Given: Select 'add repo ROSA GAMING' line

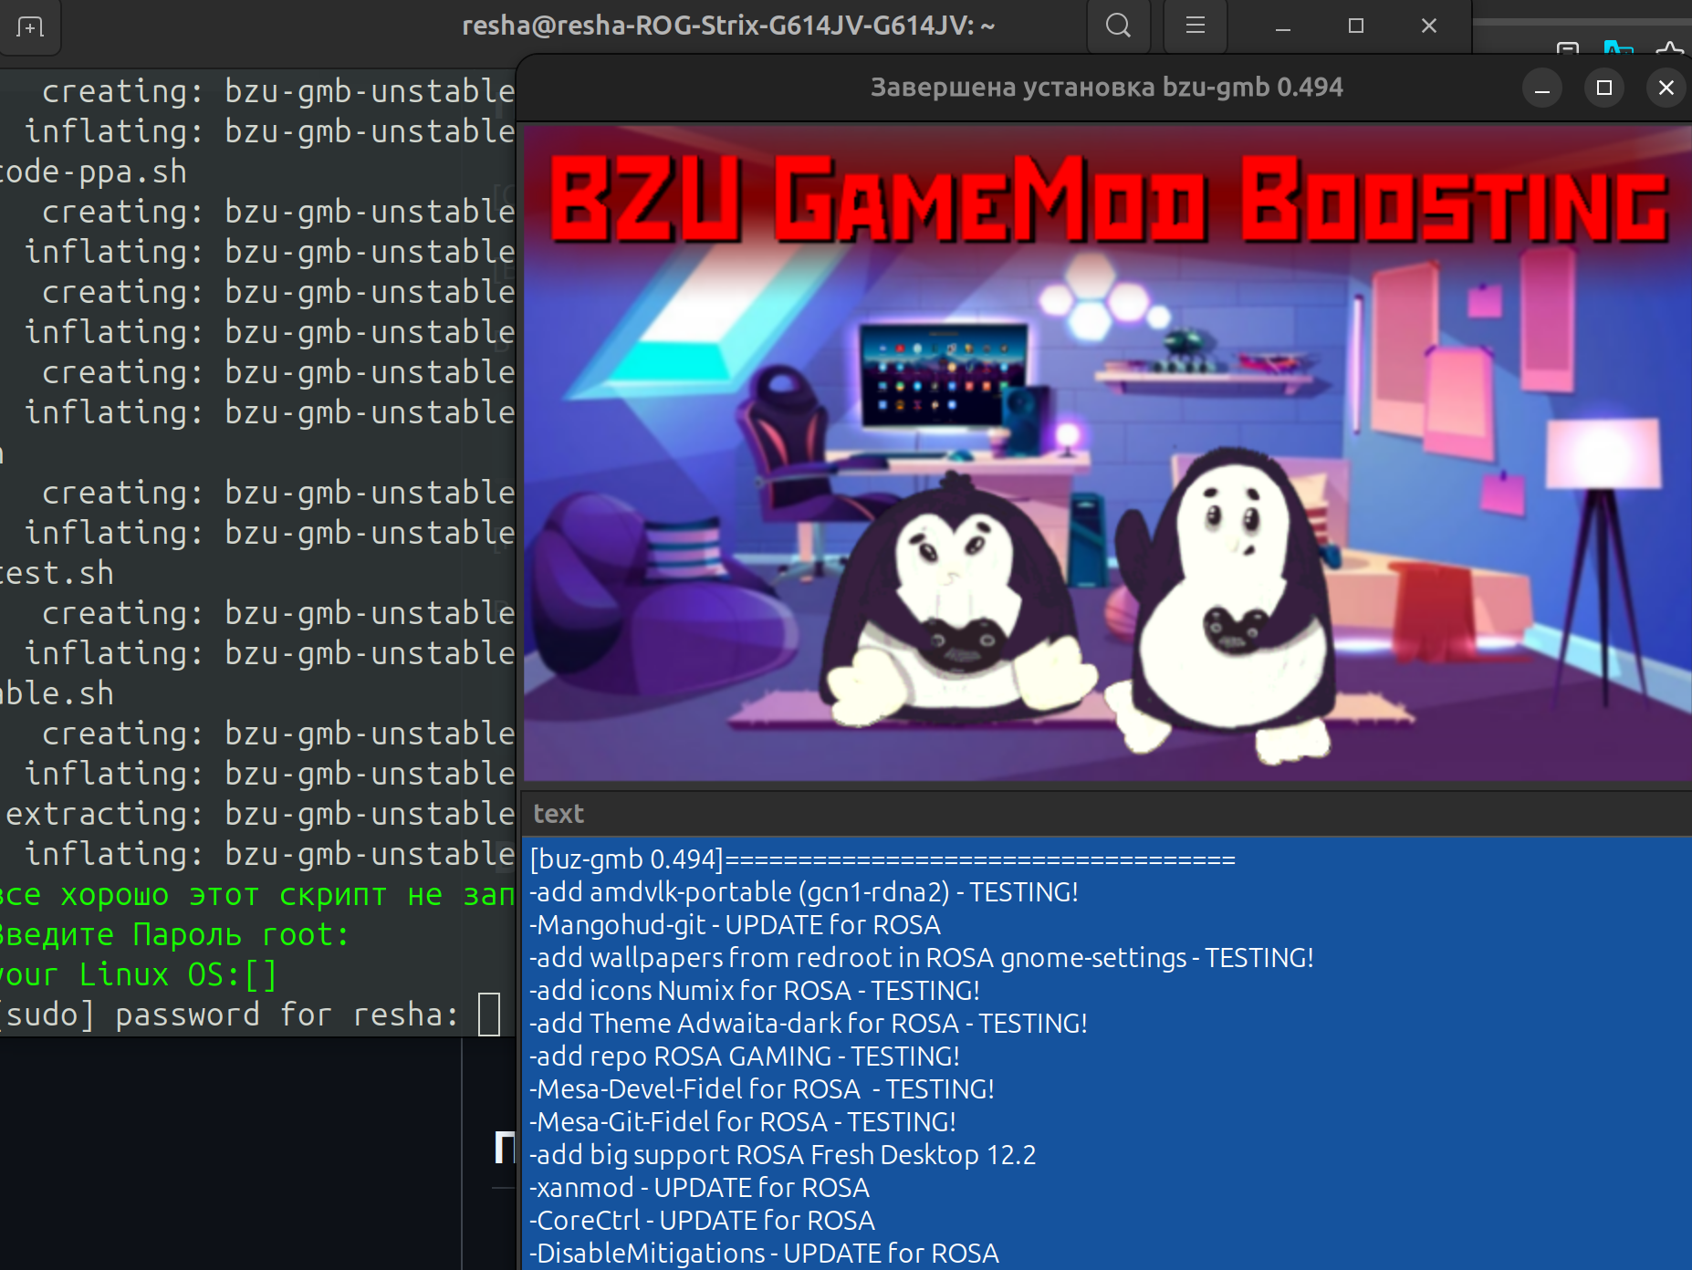Looking at the screenshot, I should tap(1107, 1057).
